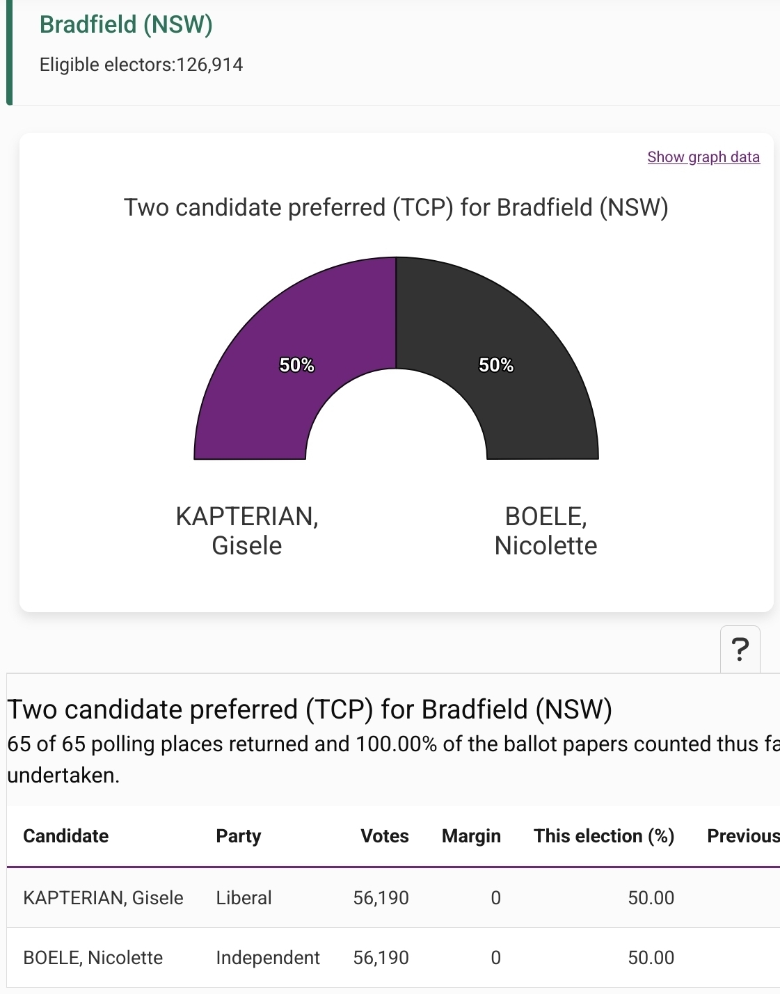
Task: Sort by the Candidate column header
Action: click(x=66, y=836)
